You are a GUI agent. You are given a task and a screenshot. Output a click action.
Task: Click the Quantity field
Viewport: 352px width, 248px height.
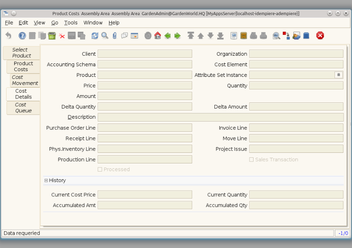pyautogui.click(x=296, y=85)
